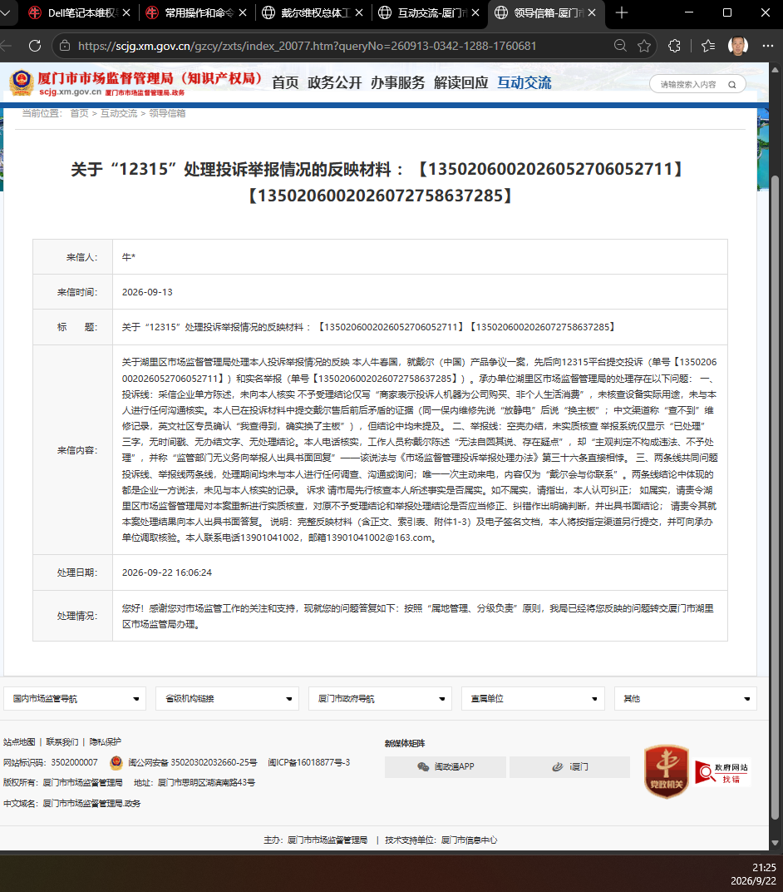This screenshot has width=783, height=892.
Task: Expand the 厦门市政府导航 dropdown
Action: 380,699
